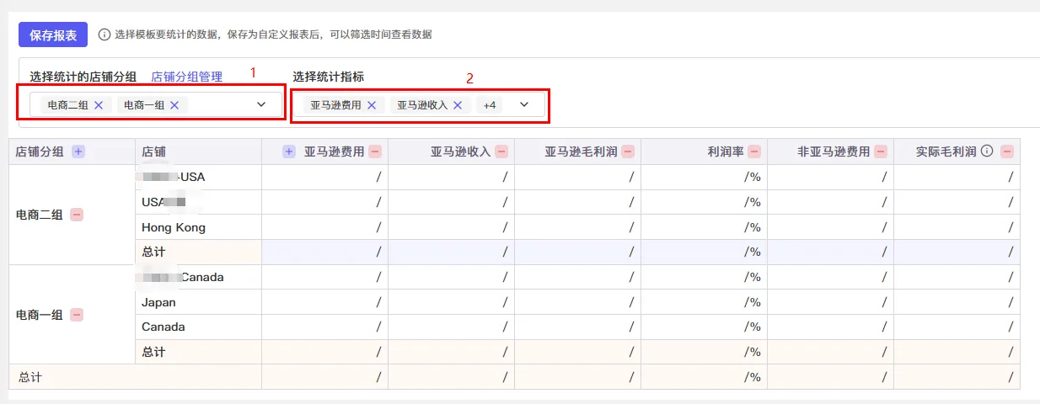Click the 保存报表 button
1040x404 pixels.
coord(53,35)
